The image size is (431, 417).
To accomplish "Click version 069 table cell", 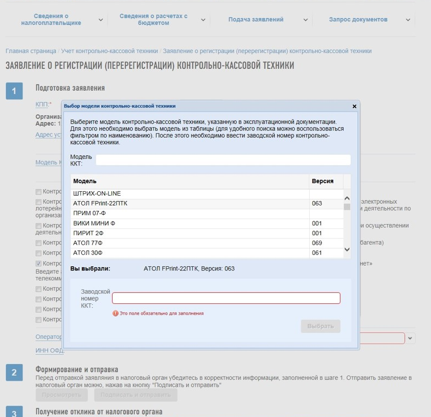I will [x=326, y=243].
